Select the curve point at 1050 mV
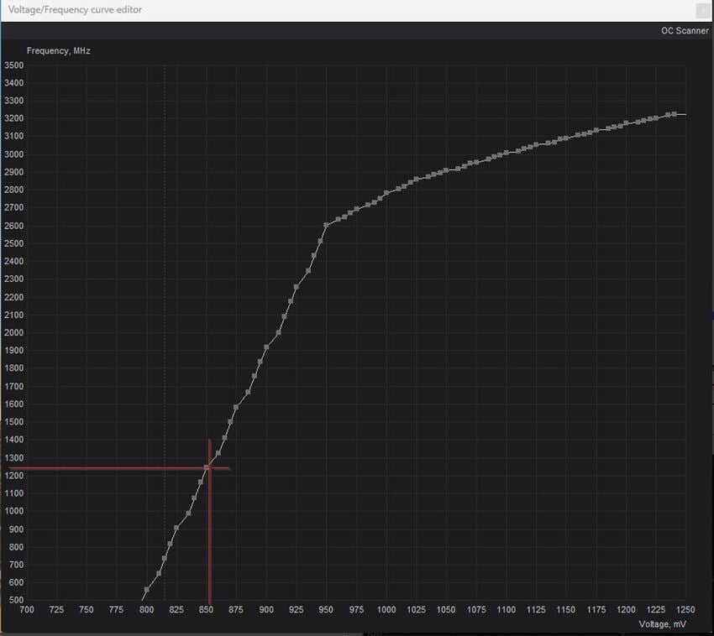Image resolution: width=714 pixels, height=636 pixels. coord(446,170)
